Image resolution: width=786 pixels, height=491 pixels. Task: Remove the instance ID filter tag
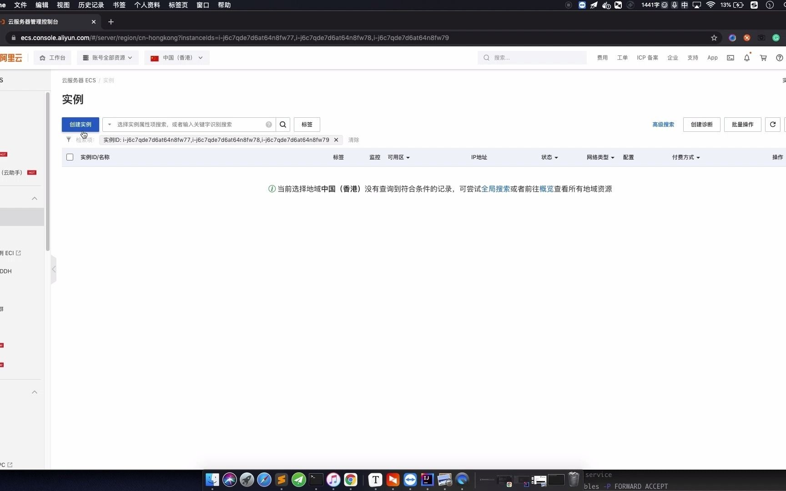(336, 140)
